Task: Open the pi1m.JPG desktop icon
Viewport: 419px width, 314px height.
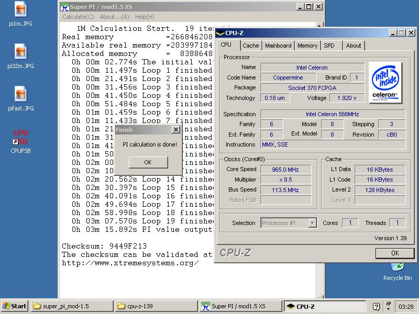Action: tap(20, 14)
